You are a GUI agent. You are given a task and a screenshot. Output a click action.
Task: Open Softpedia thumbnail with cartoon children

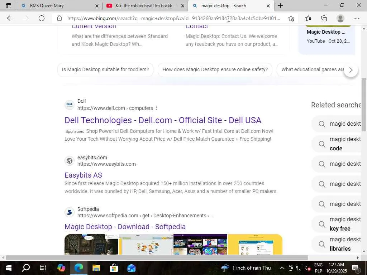[146, 244]
